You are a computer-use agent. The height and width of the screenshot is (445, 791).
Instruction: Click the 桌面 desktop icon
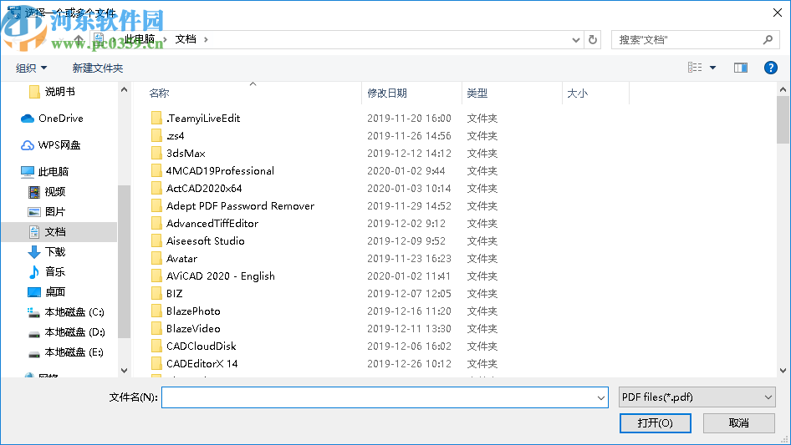pyautogui.click(x=33, y=292)
